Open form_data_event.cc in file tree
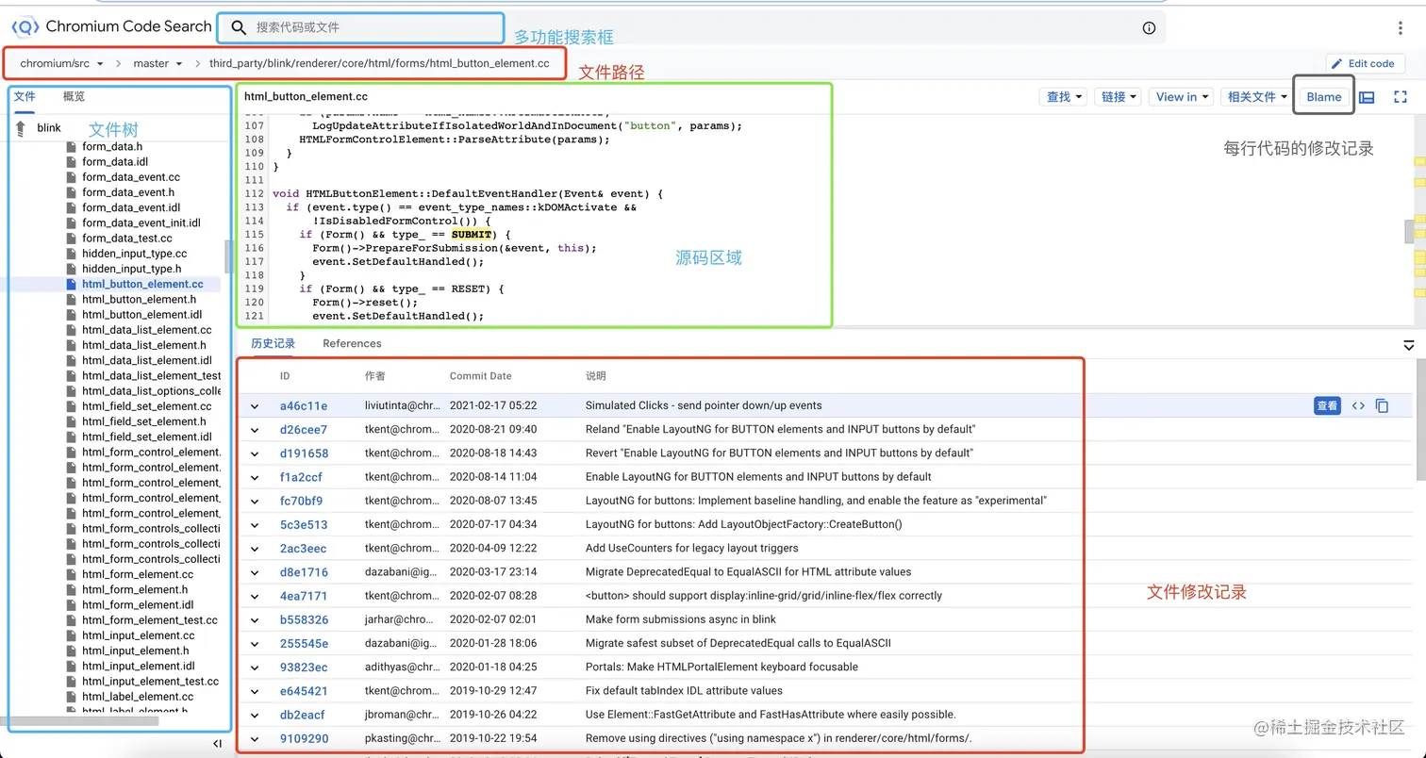Screen dimensions: 1426x758 [x=131, y=177]
